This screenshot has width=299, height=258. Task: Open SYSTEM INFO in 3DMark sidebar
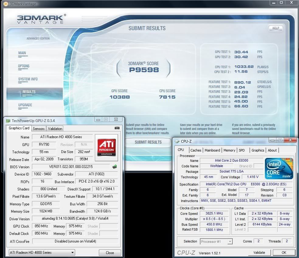pos(28,79)
